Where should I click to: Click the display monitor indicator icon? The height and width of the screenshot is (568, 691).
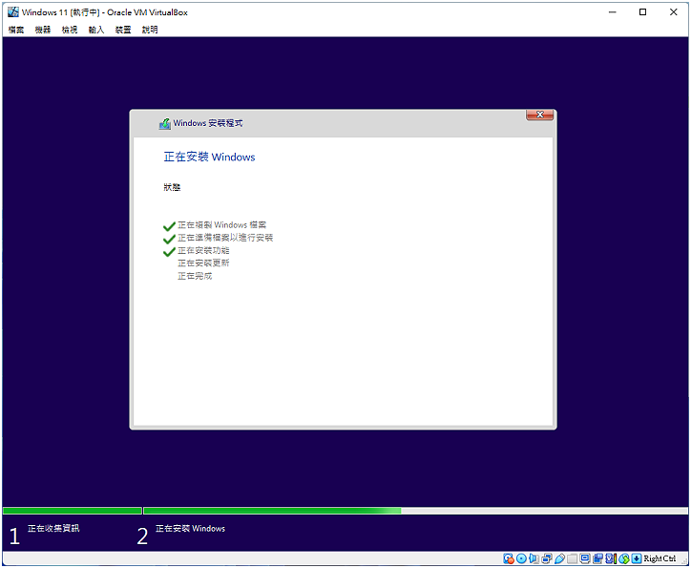point(585,558)
